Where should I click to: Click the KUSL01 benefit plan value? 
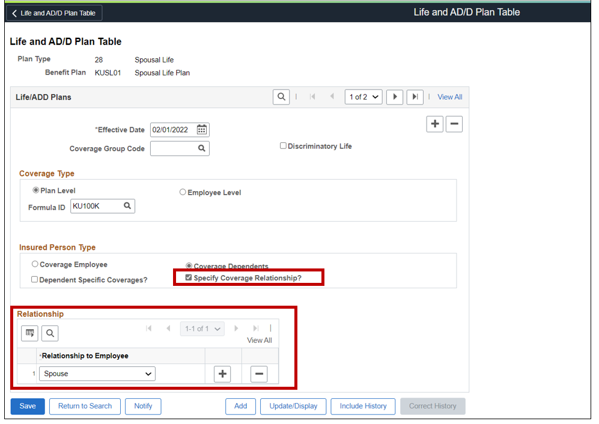(108, 73)
